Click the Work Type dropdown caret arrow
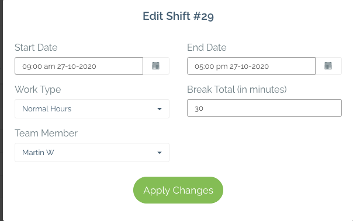353x221 pixels. point(160,109)
